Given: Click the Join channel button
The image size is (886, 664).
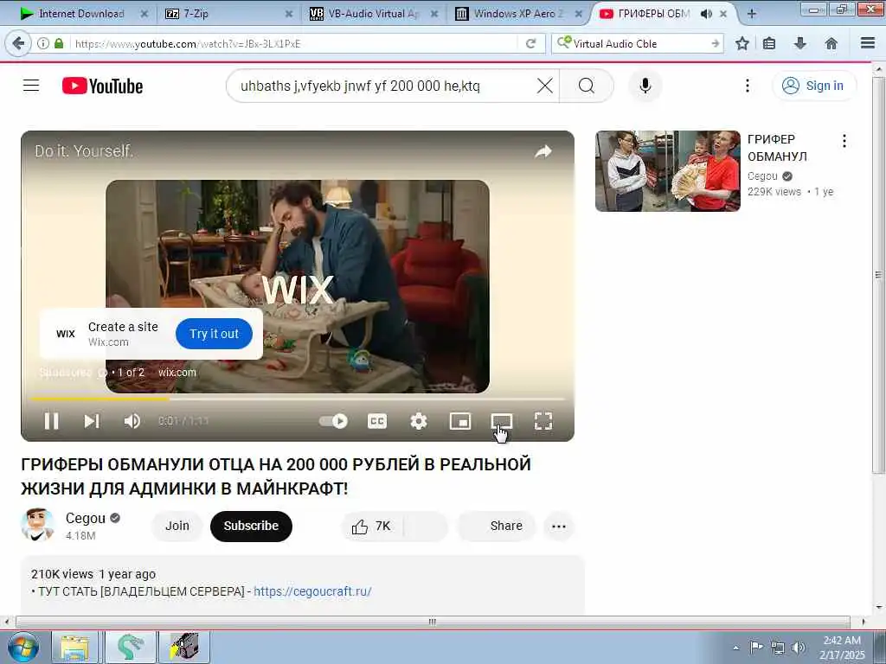Looking at the screenshot, I should coord(177,527).
